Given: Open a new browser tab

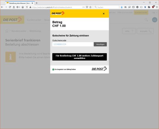Looking at the screenshot, I should 37,3.
